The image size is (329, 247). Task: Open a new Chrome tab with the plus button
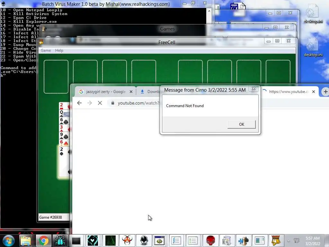(x=325, y=92)
